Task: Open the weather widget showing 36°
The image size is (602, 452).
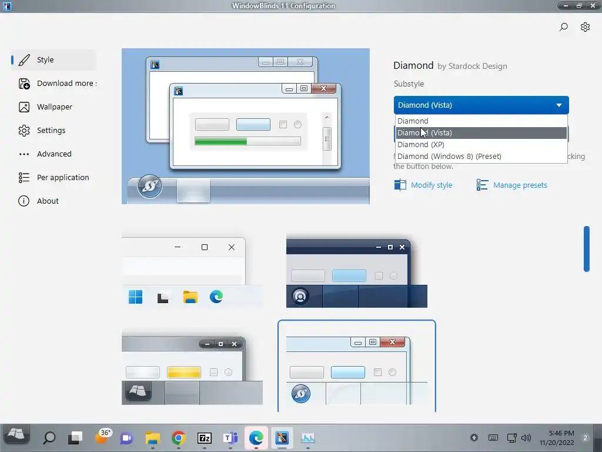Action: pos(102,436)
